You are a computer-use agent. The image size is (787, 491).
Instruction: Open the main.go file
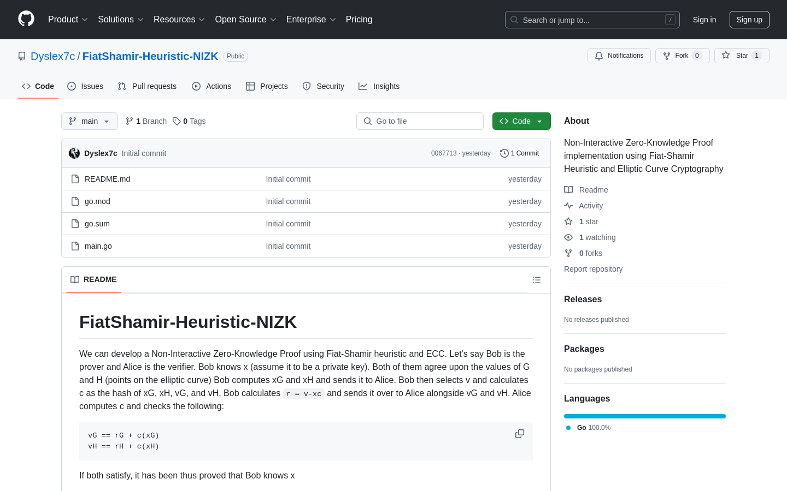coord(98,246)
